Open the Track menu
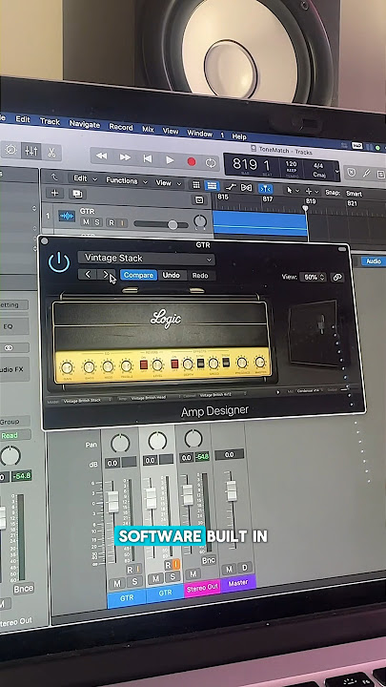This screenshot has width=386, height=687. pos(50,121)
